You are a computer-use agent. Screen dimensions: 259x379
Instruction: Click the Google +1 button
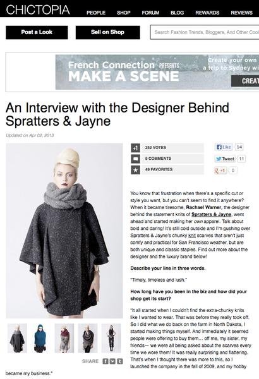220,171
